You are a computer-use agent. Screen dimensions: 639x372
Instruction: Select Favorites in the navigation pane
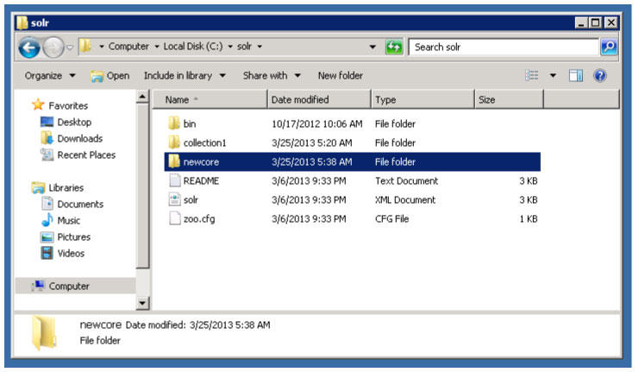[68, 106]
